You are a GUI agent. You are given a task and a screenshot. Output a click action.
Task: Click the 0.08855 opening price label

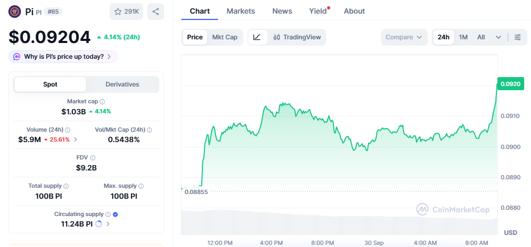point(196,192)
